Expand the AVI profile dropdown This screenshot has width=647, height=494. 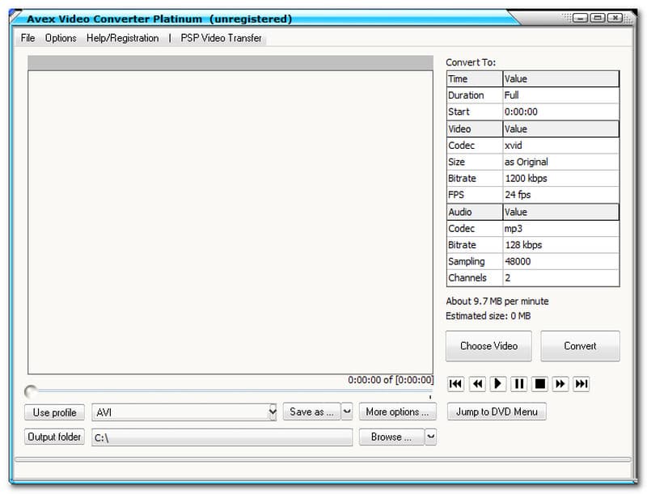[x=272, y=412]
